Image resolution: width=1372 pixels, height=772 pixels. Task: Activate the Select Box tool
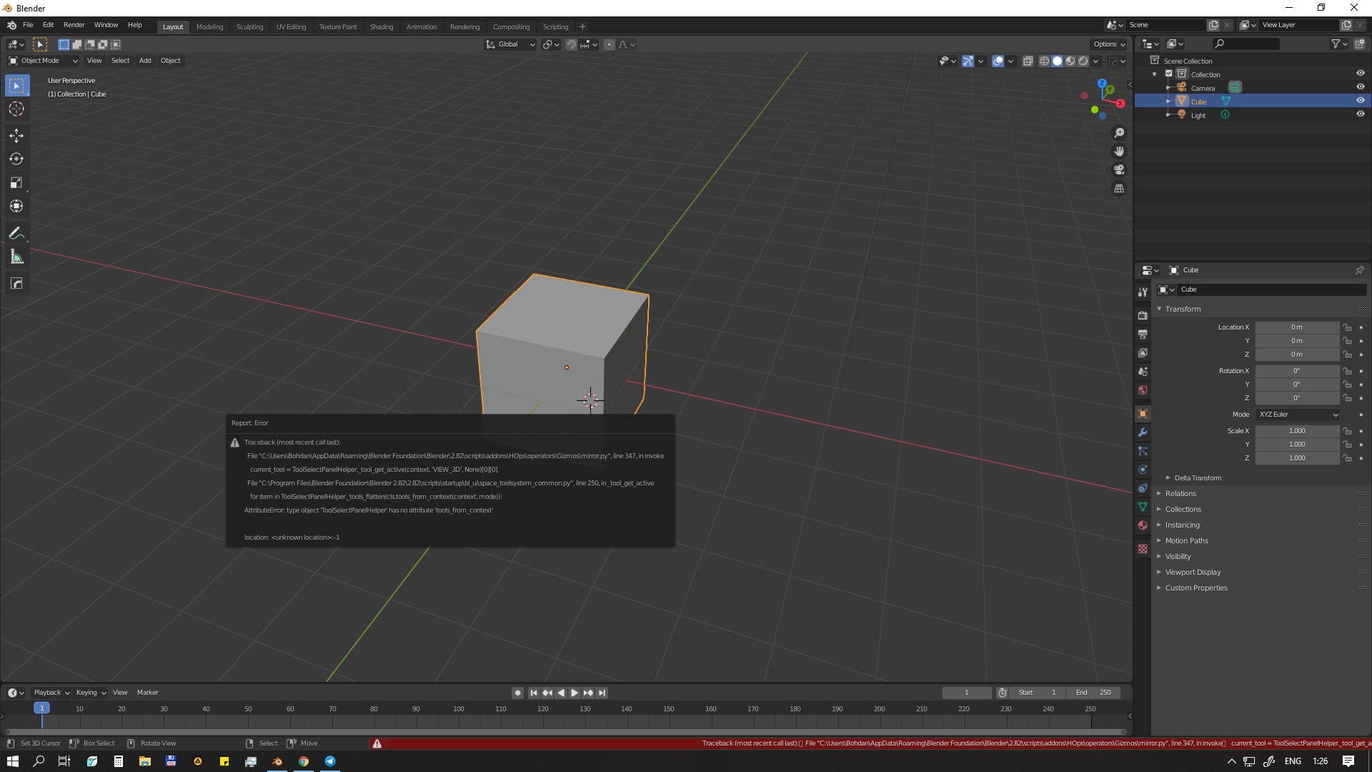tap(16, 86)
